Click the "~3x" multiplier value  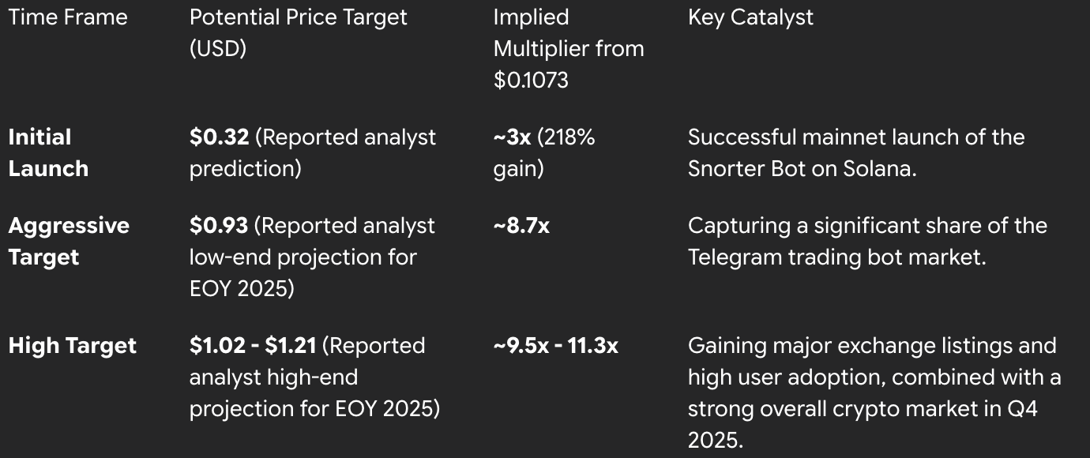[x=512, y=137]
